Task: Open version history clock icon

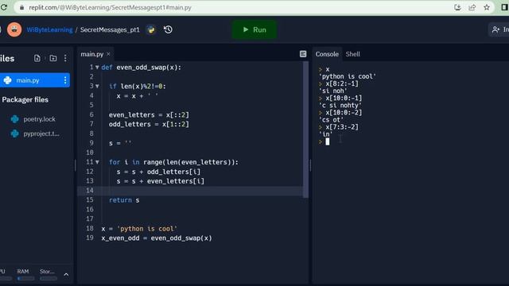Action: point(168,30)
